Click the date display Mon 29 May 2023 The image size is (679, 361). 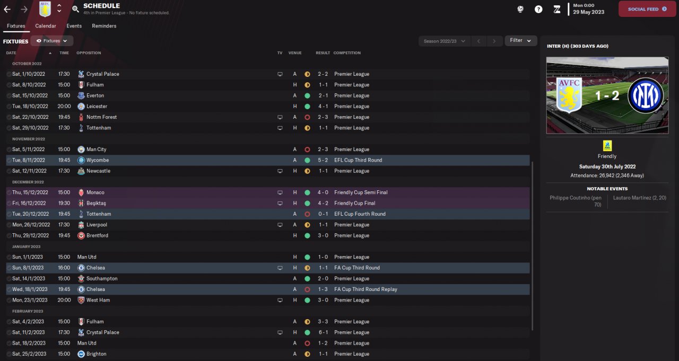tap(589, 8)
